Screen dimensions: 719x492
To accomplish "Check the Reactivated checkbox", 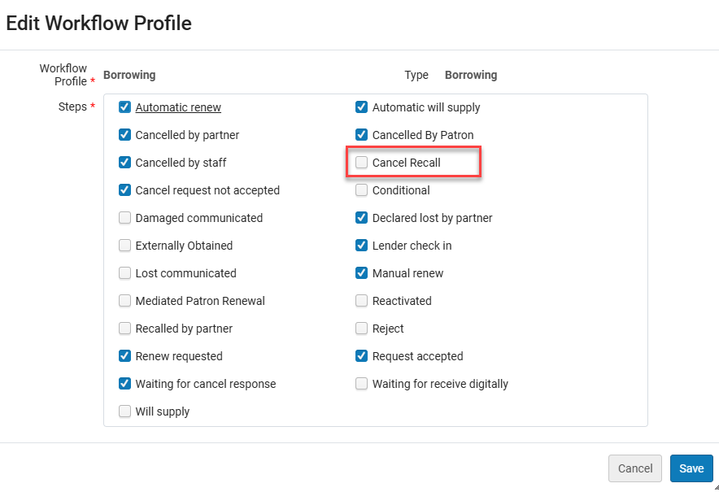I will point(361,301).
